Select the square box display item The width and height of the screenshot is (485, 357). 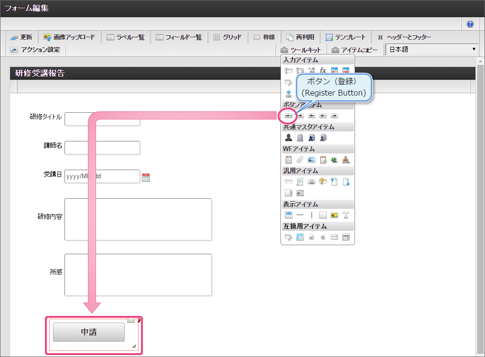[x=323, y=215]
